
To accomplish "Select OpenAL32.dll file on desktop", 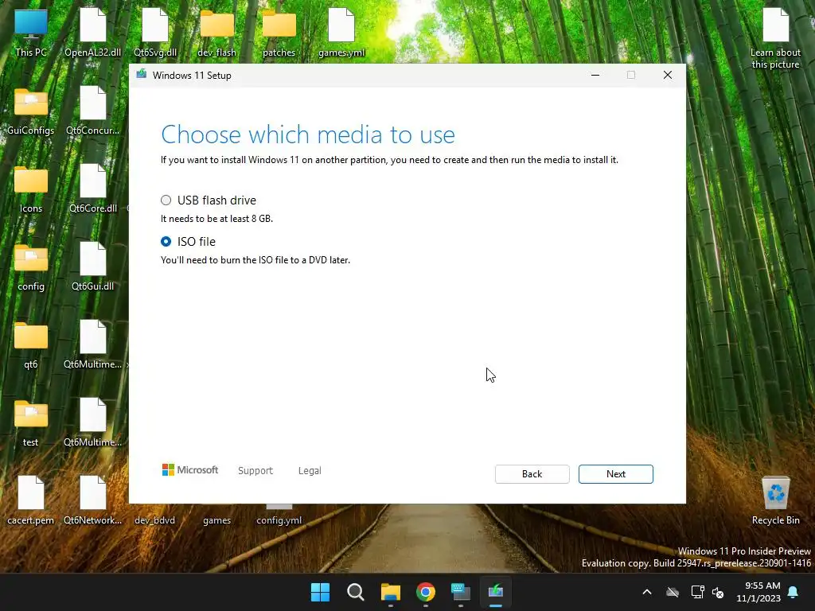I will click(92, 33).
